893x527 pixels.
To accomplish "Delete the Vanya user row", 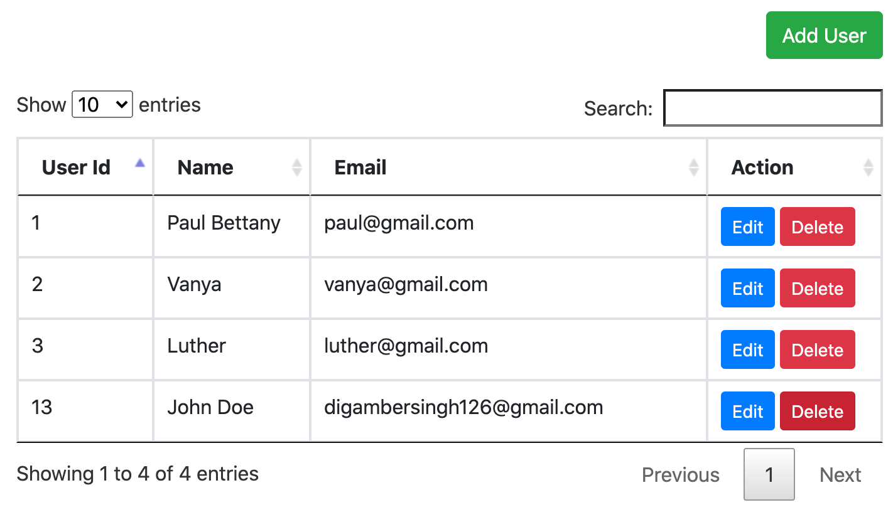I will point(817,288).
